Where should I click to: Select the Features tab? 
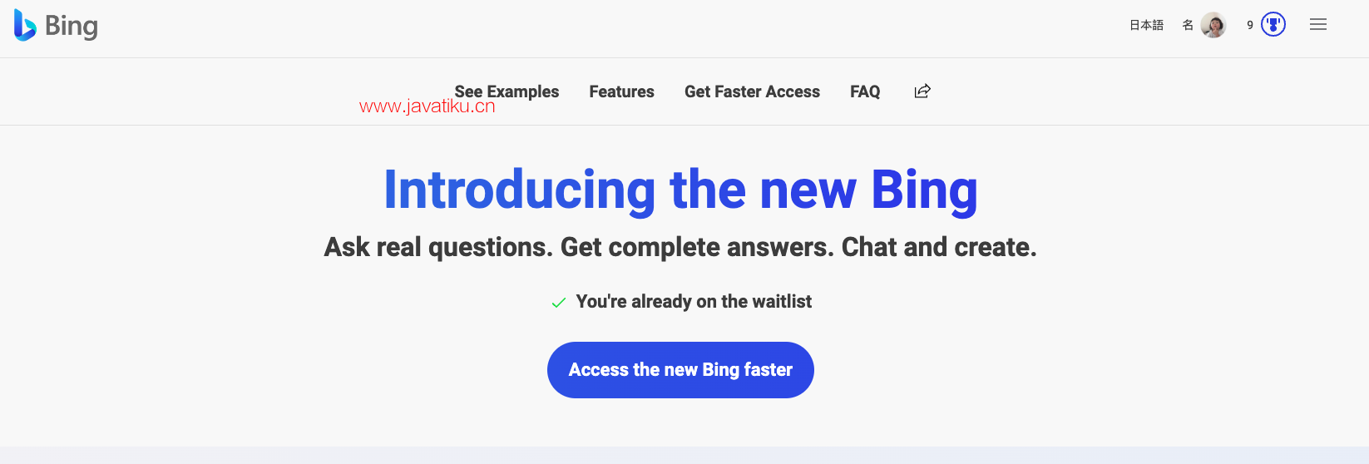(x=622, y=91)
